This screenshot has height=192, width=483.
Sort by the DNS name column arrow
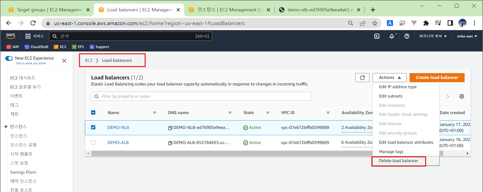[x=230, y=113]
